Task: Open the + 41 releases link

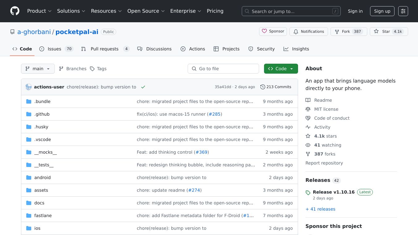Action: tap(320, 209)
